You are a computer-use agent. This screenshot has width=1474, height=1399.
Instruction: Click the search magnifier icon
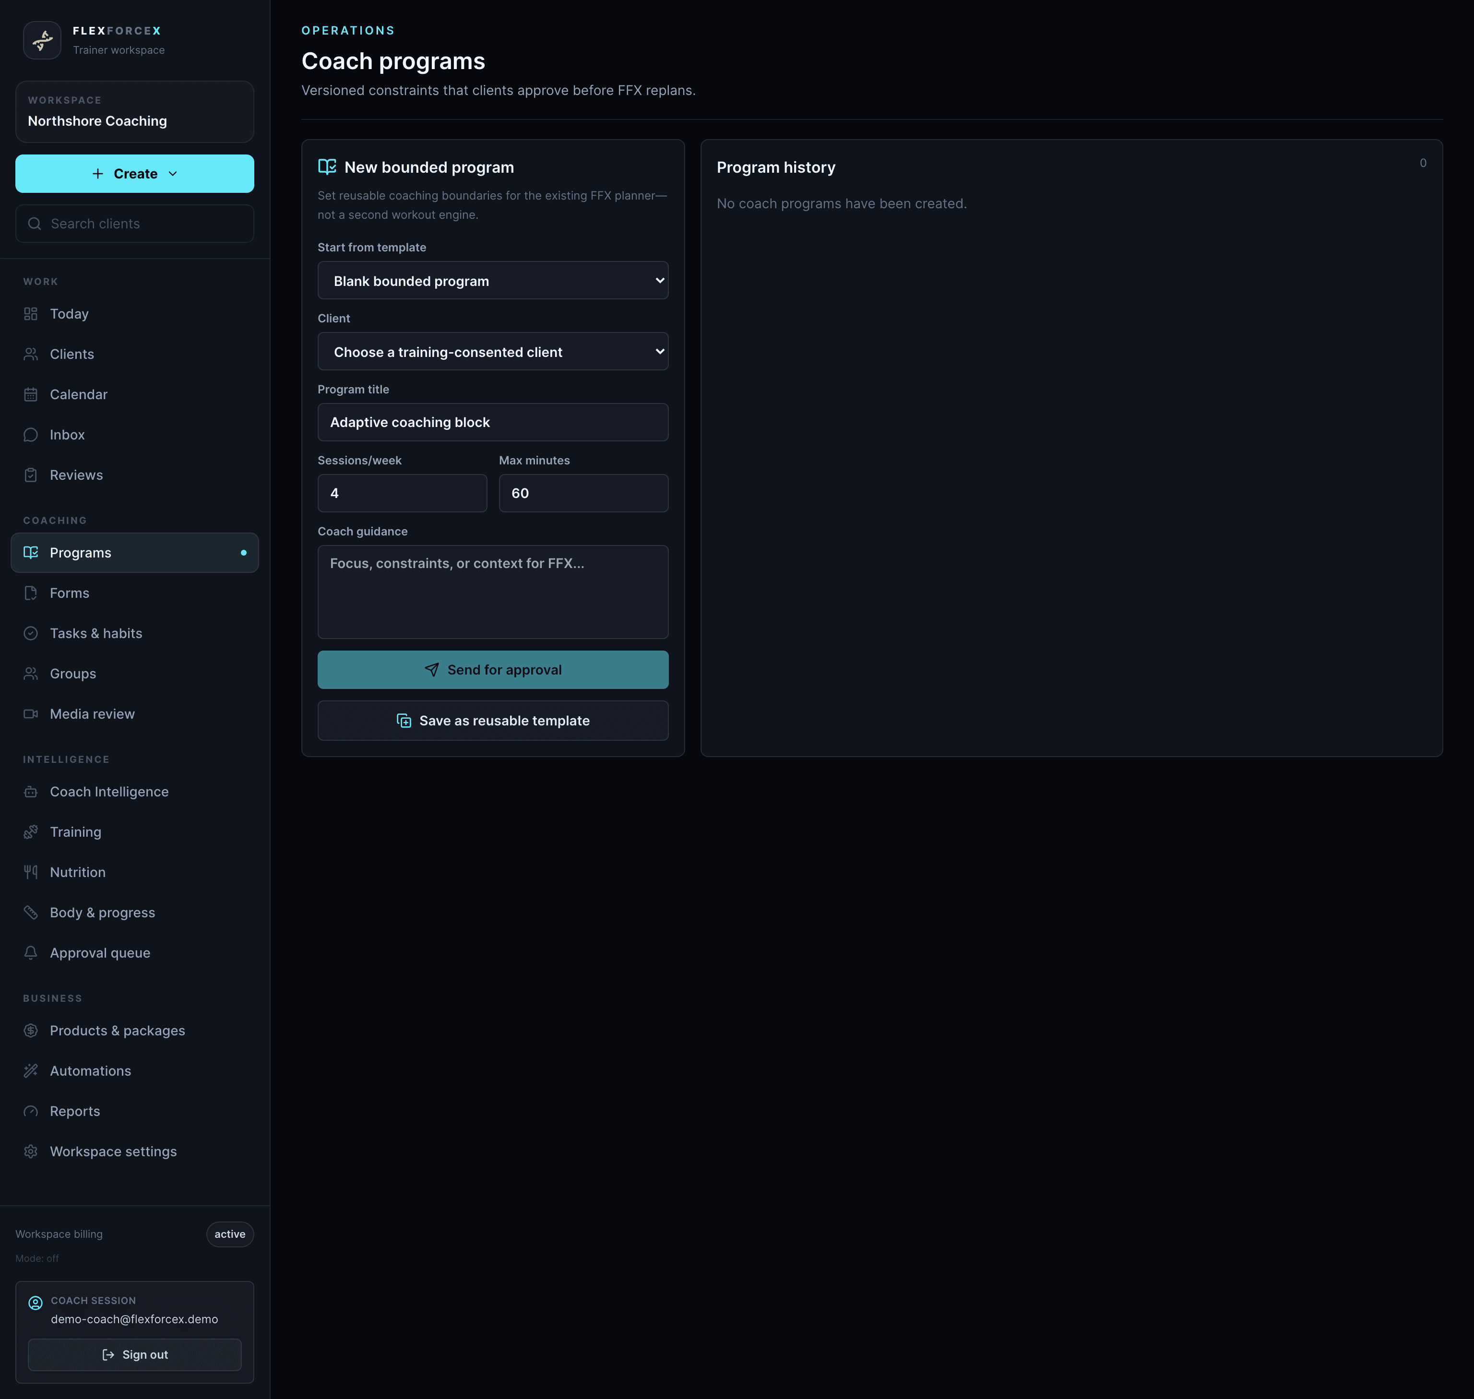click(35, 224)
